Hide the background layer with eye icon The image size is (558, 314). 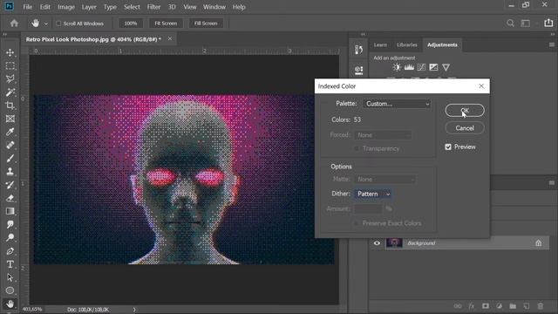[377, 243]
